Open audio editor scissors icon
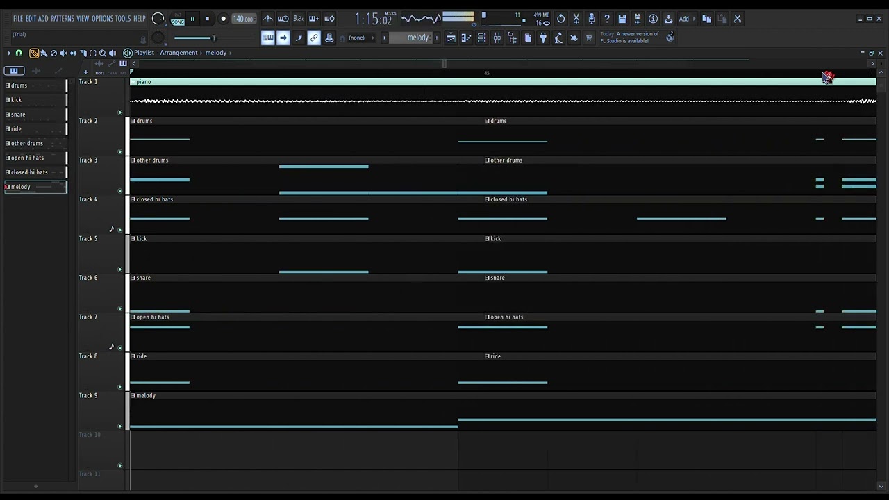The image size is (889, 500). point(576,19)
